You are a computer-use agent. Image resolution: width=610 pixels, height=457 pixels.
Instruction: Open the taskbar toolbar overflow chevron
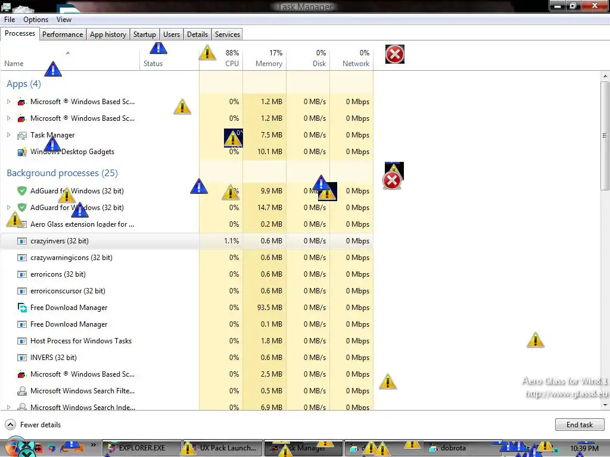94,445
